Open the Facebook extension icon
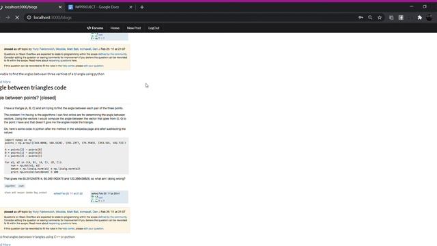Image resolution: width=437 pixels, height=246 pixels. (401, 17)
